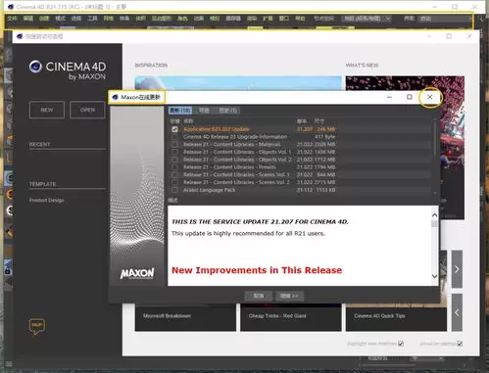Open the 帮助 menu in Cinema 4D
This screenshot has height=373, width=489.
300,19
